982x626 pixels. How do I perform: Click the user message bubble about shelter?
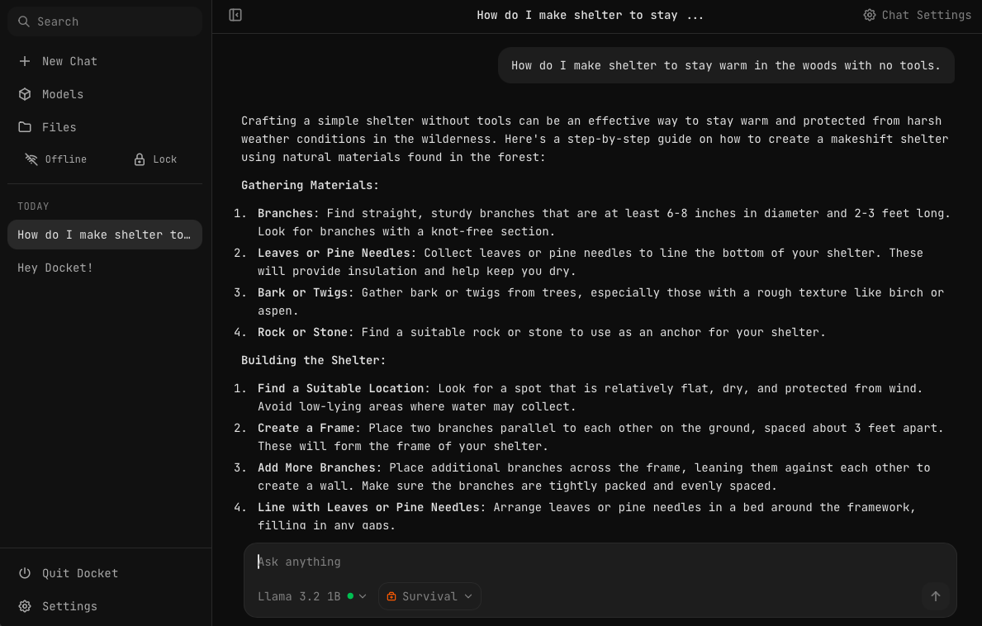click(x=725, y=65)
